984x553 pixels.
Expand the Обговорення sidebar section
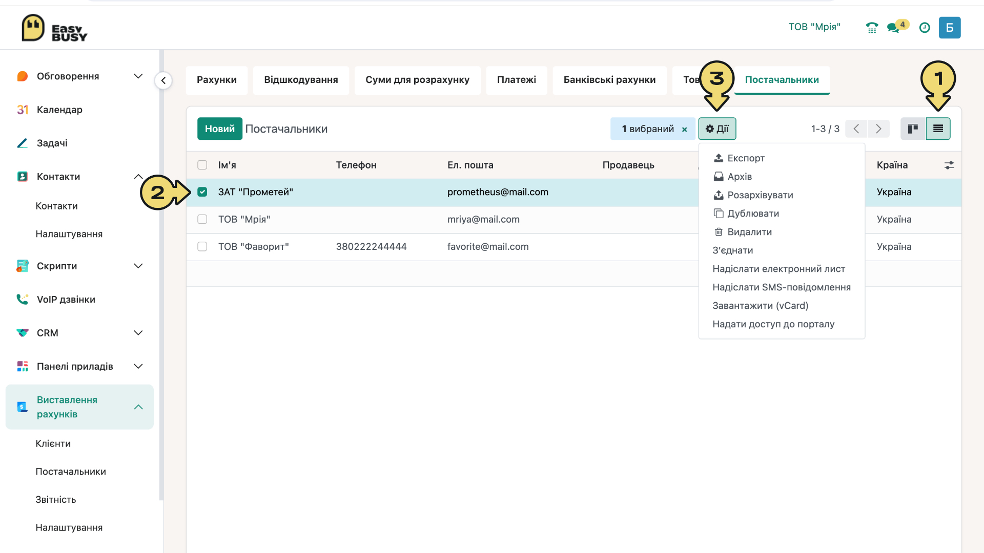(x=138, y=76)
